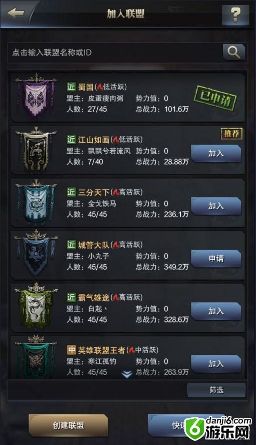Join the 三分天下 alliance
The width and height of the screenshot is (256, 445).
[216, 206]
